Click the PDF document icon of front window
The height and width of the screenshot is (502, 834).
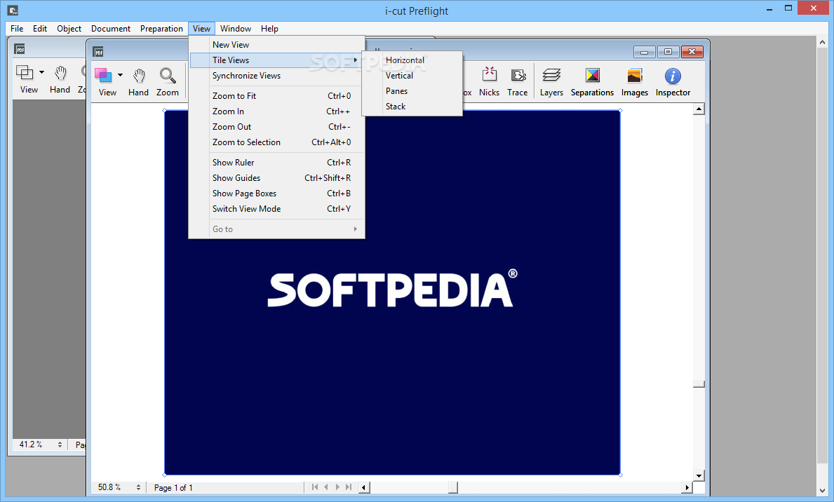[98, 52]
